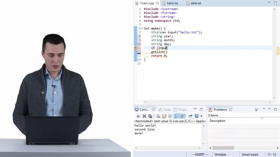Click the Problems filter icon

tap(257, 109)
